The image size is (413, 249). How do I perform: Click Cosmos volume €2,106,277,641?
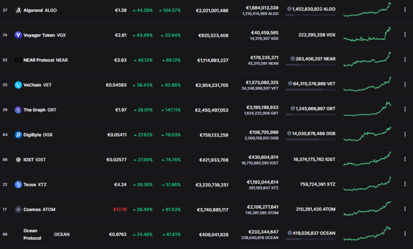tap(263, 207)
